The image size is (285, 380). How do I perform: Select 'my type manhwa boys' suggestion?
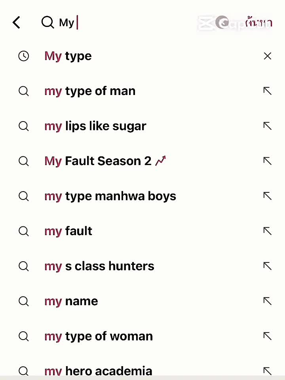point(110,196)
